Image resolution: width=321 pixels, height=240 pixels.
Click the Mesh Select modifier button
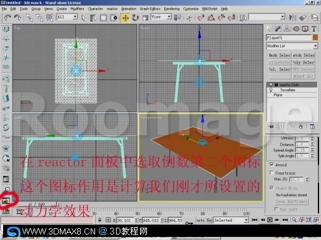[x=280, y=55]
